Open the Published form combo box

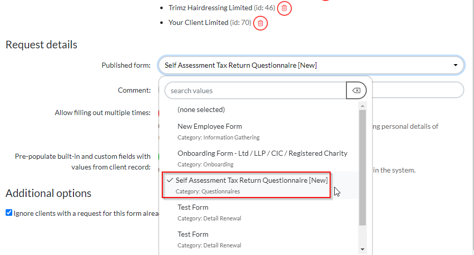point(310,65)
